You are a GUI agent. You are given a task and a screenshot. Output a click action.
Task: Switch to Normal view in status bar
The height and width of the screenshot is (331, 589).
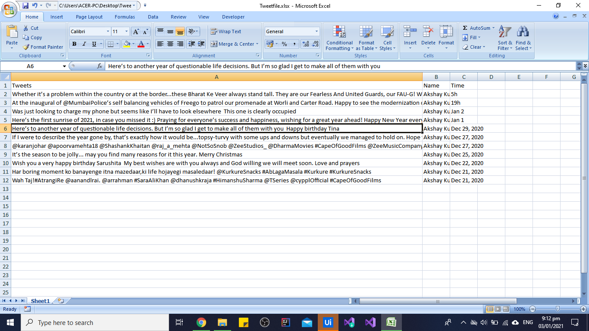tap(490, 309)
